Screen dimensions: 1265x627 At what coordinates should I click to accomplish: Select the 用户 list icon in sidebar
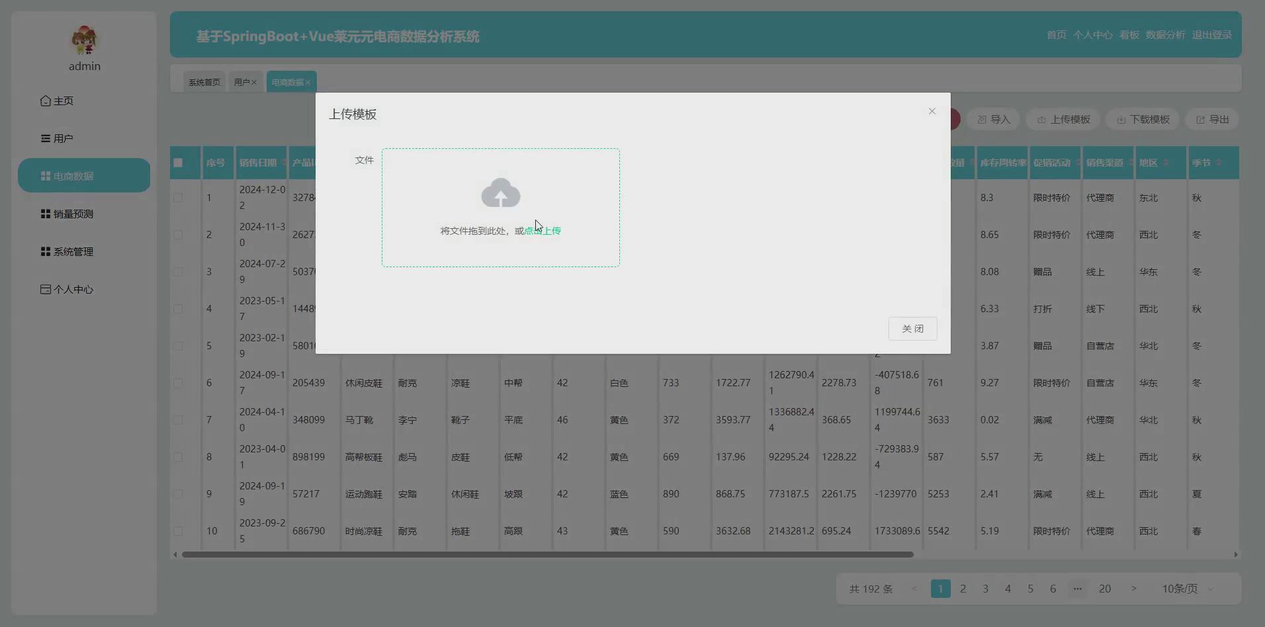click(45, 138)
